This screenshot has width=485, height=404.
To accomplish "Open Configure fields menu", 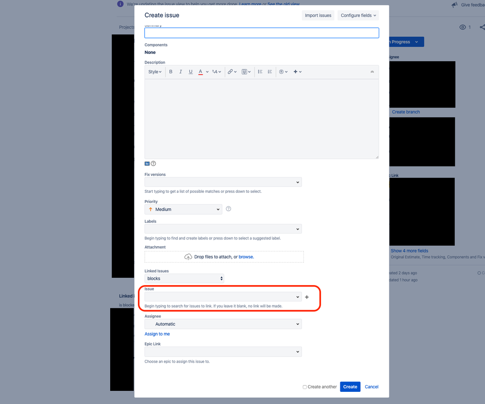I will tap(358, 16).
